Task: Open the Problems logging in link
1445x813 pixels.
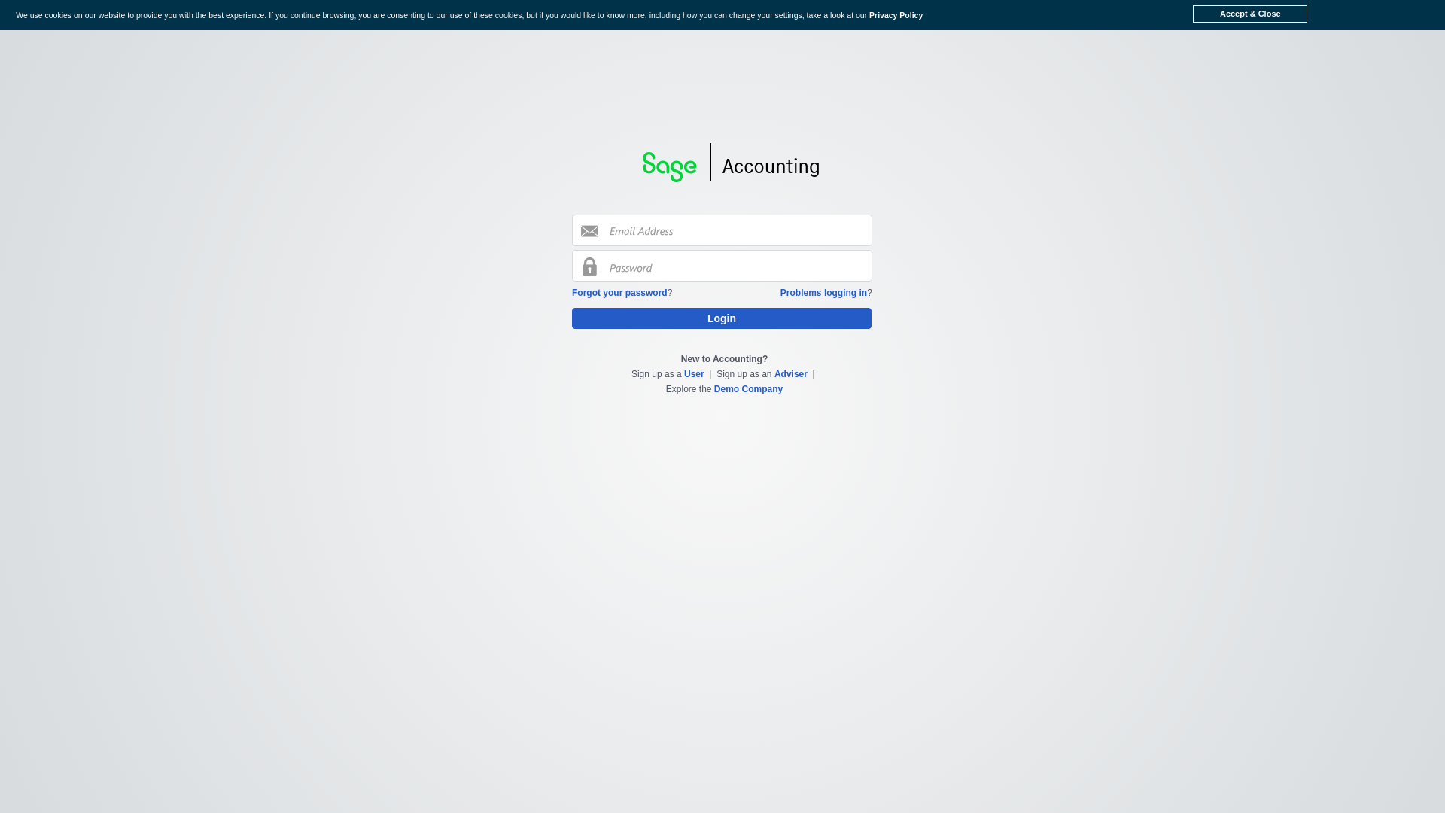Action: tap(823, 293)
